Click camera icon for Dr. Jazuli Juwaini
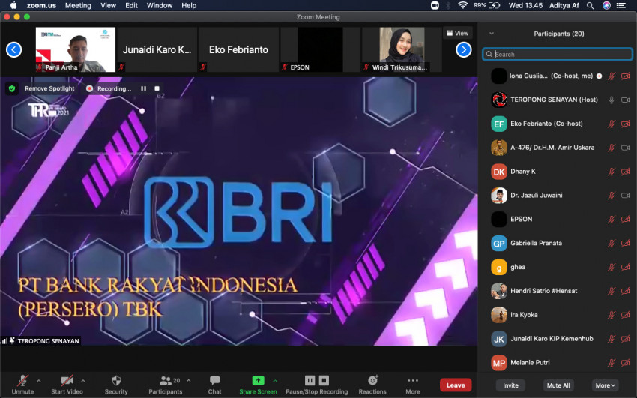 click(625, 196)
